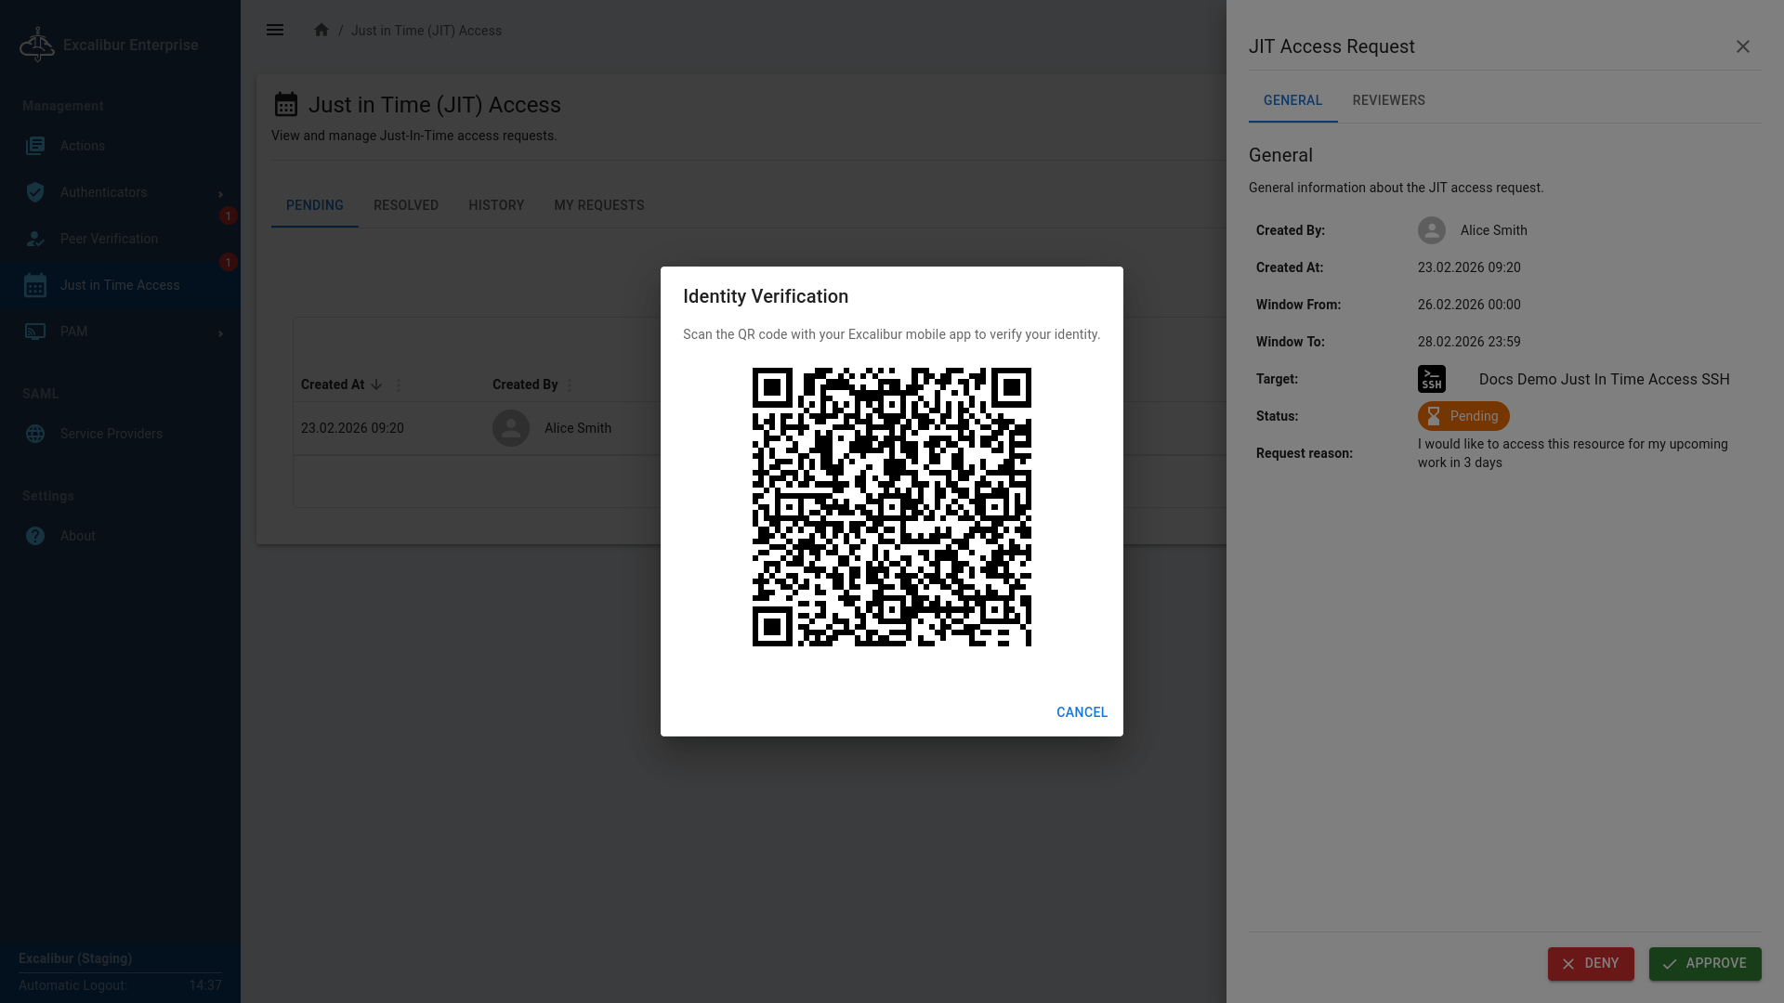The height and width of the screenshot is (1003, 1784).
Task: Open Created At column options menu
Action: 399,384
